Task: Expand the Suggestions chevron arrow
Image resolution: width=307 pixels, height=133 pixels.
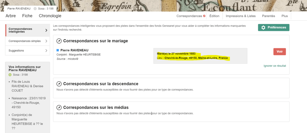Action: [x=46, y=51]
